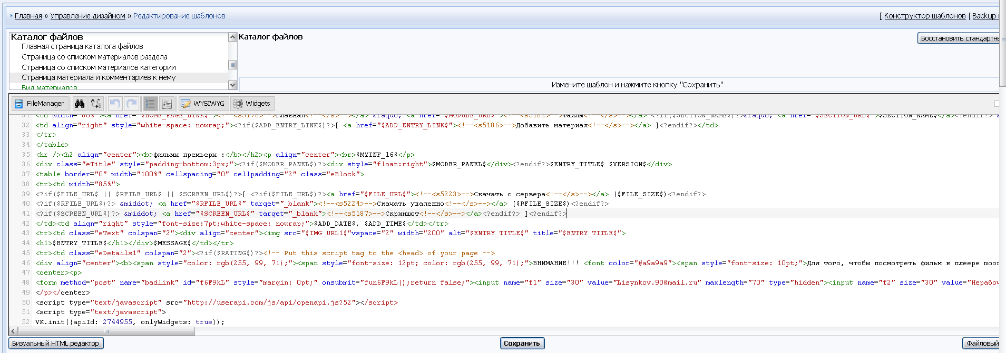Viewport: 1006px width, 353px height.
Task: Open Визуальный HTML редактор
Action: [55, 343]
